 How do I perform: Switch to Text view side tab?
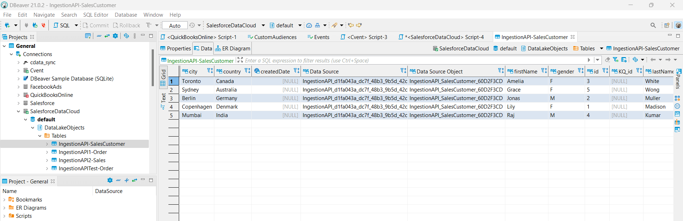pos(163,101)
